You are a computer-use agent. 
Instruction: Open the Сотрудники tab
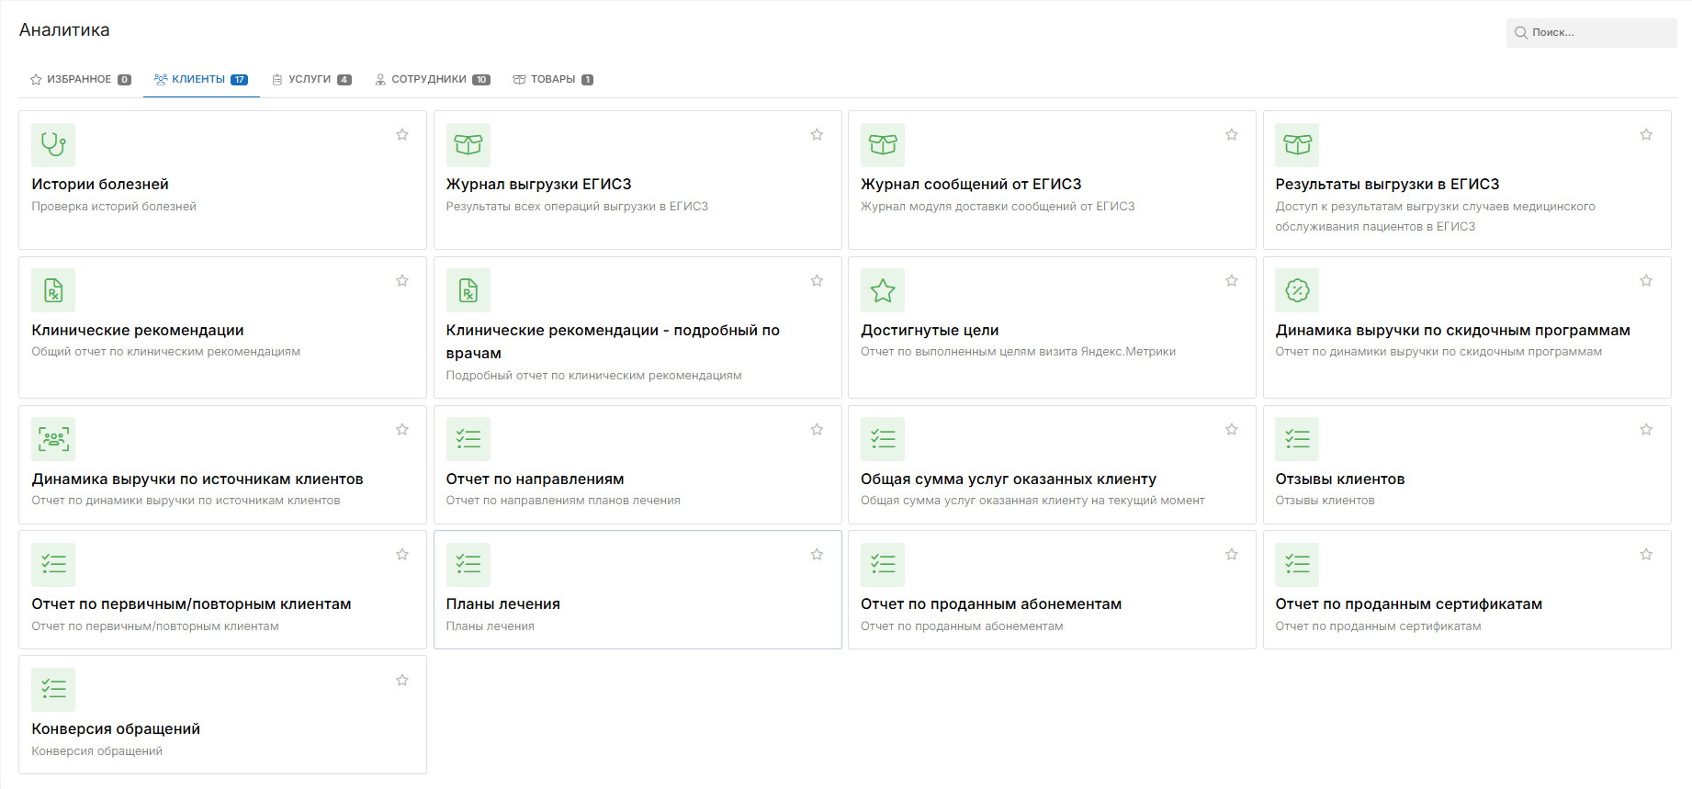[431, 80]
